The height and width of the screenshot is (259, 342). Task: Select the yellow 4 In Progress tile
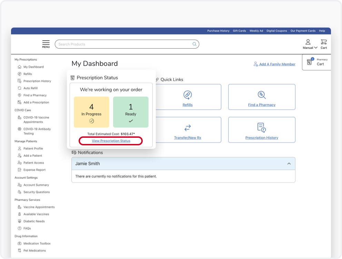tap(91, 112)
